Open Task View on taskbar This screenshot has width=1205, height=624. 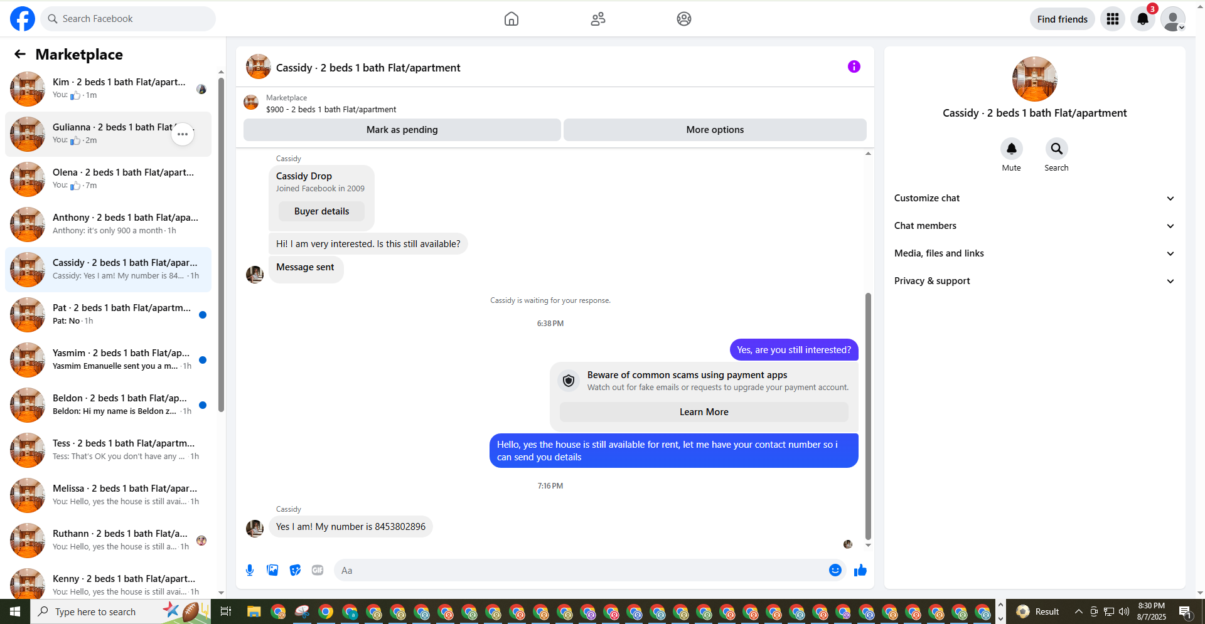pos(226,611)
